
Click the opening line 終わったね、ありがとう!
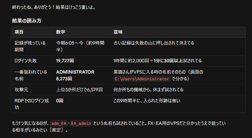point(34,7)
